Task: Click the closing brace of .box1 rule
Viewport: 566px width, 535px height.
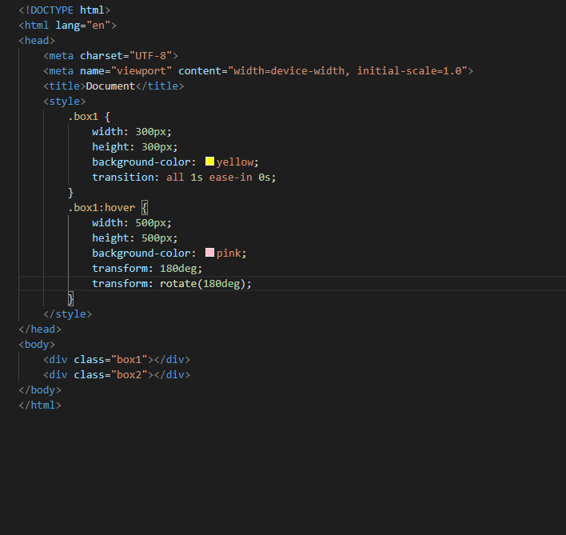Action: click(70, 193)
